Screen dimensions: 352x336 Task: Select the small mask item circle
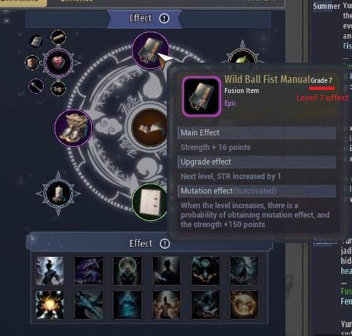pos(58,89)
